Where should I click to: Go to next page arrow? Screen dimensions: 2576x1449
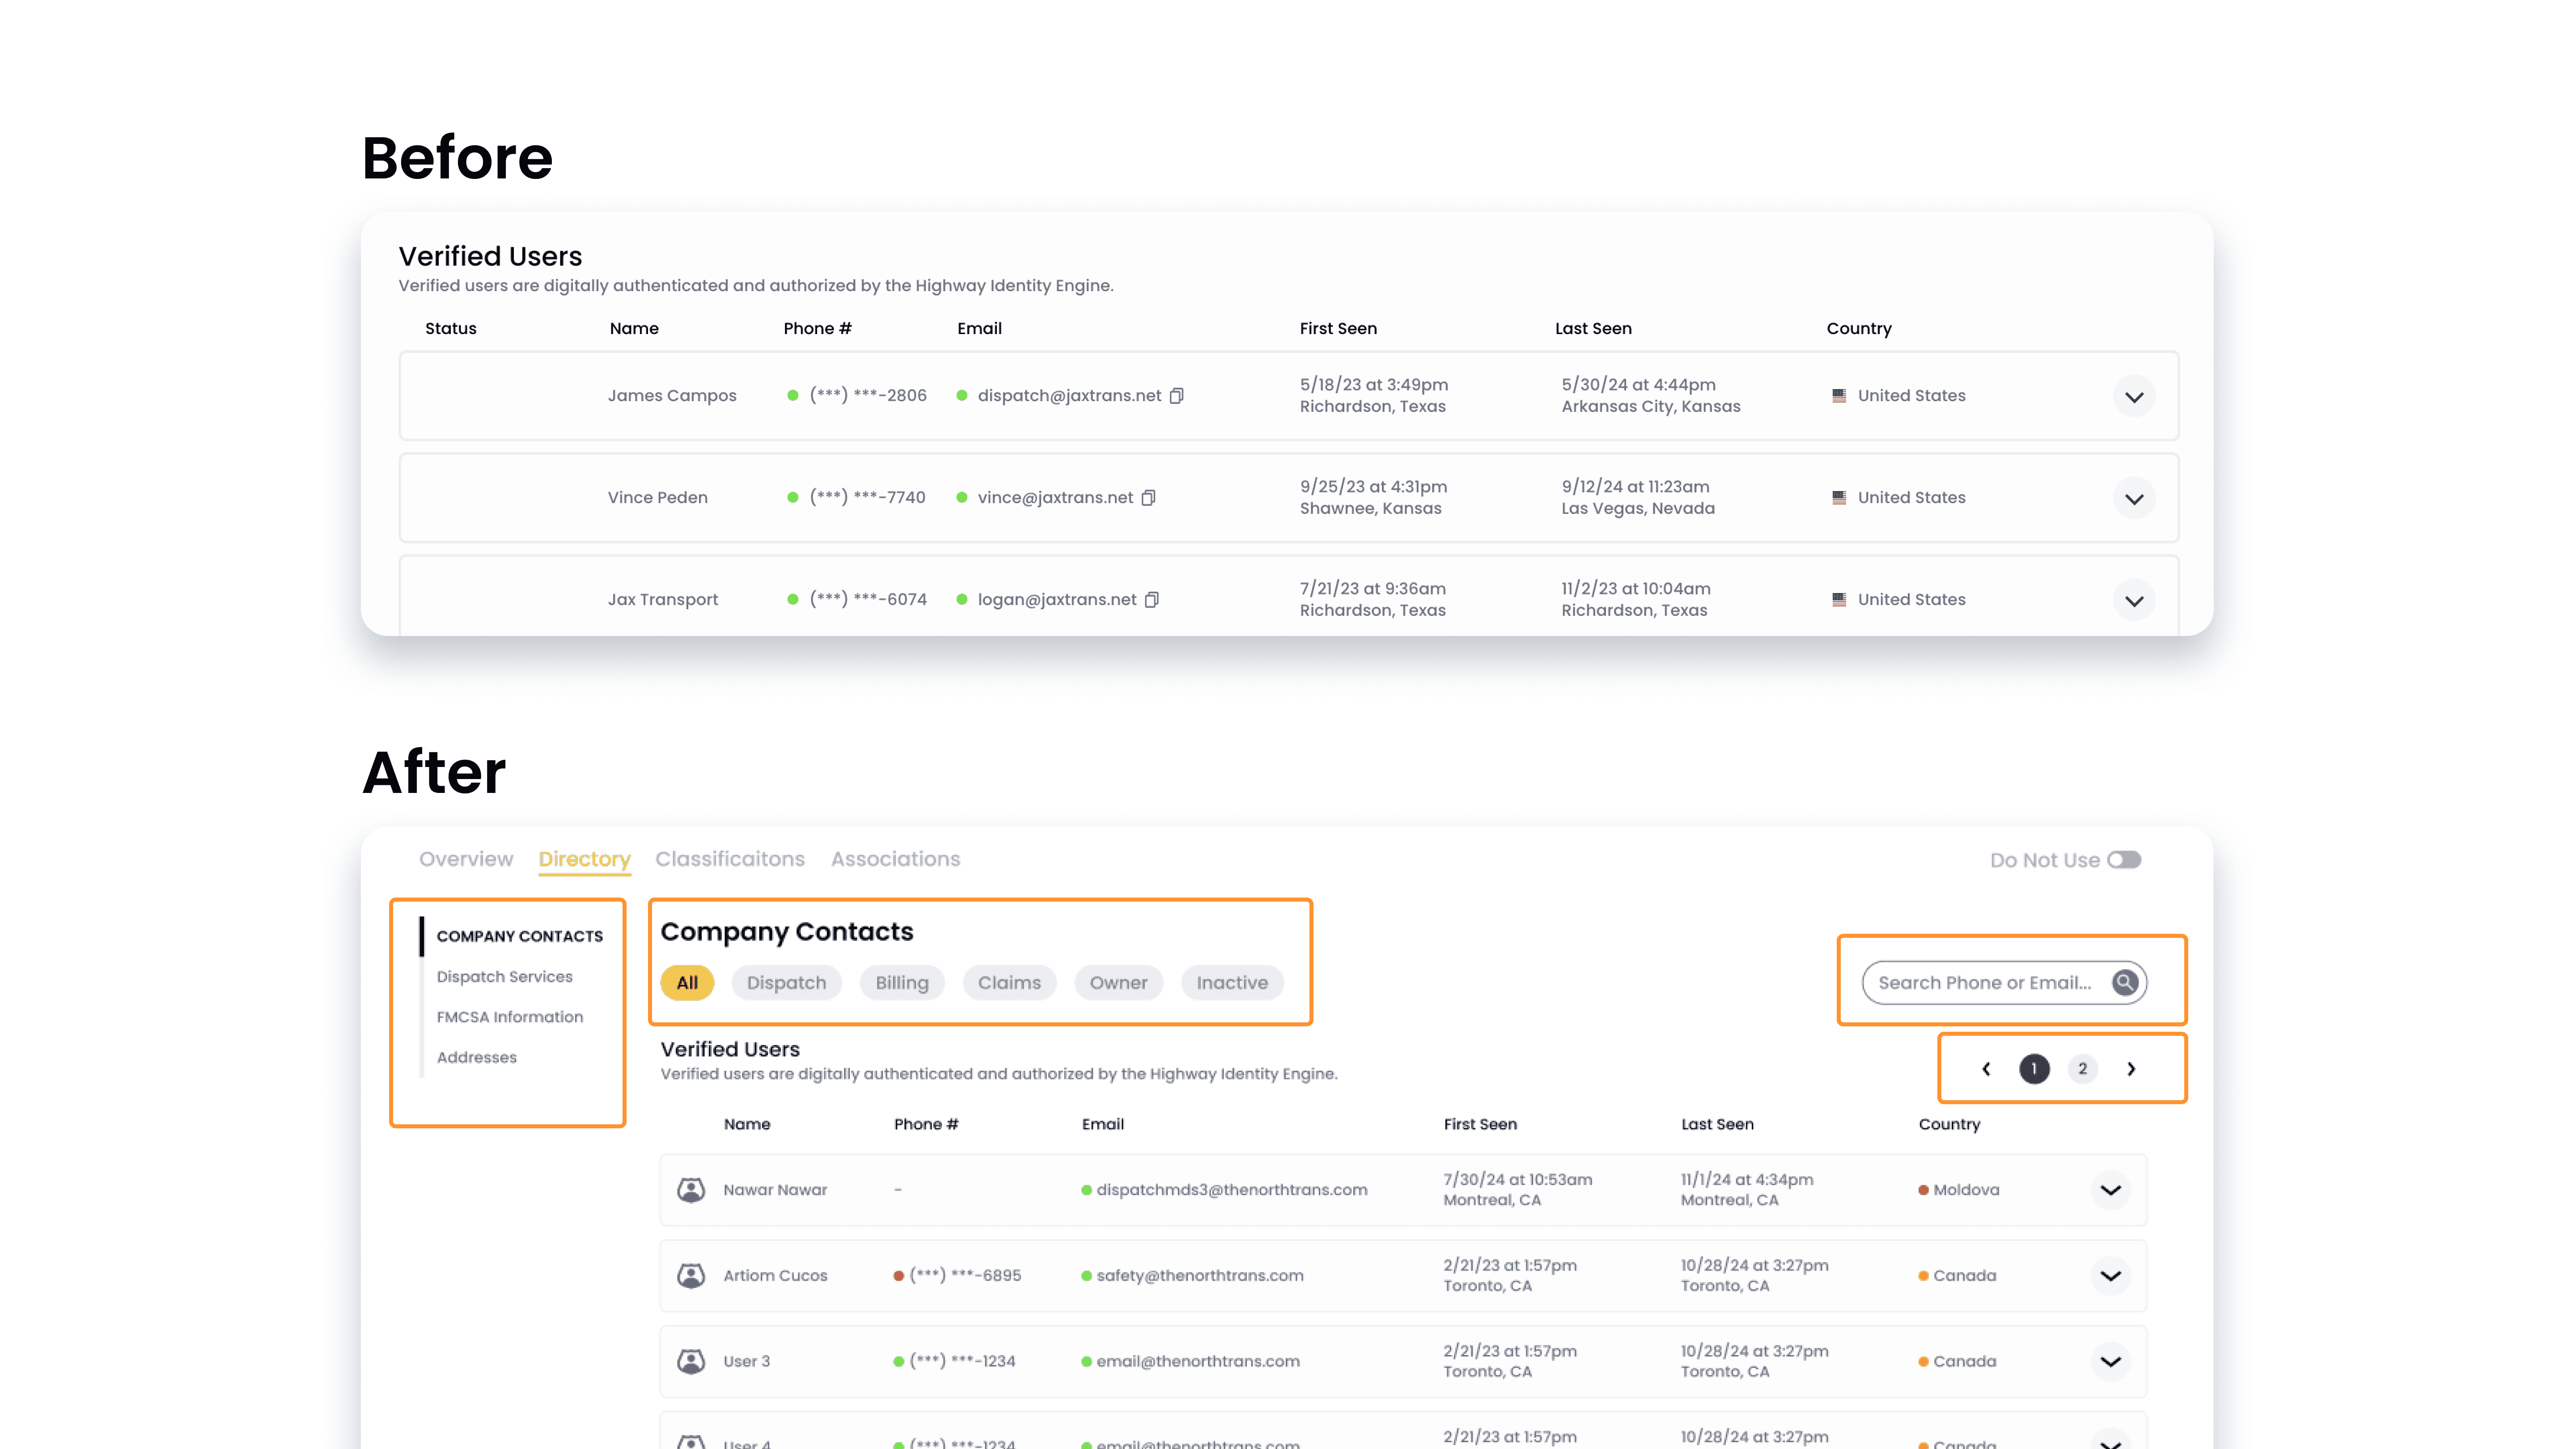(2131, 1069)
